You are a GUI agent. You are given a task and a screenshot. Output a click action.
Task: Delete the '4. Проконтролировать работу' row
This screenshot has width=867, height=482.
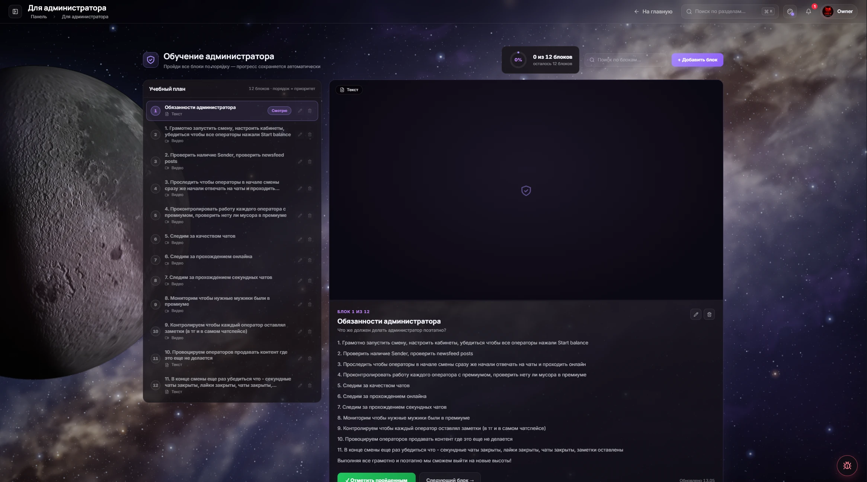[310, 216]
